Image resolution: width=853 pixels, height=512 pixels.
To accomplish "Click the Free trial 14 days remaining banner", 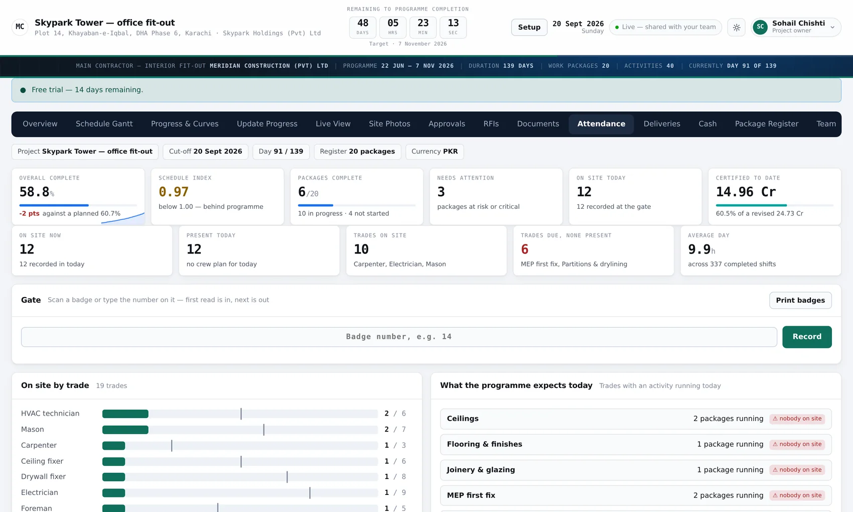I will coord(426,90).
